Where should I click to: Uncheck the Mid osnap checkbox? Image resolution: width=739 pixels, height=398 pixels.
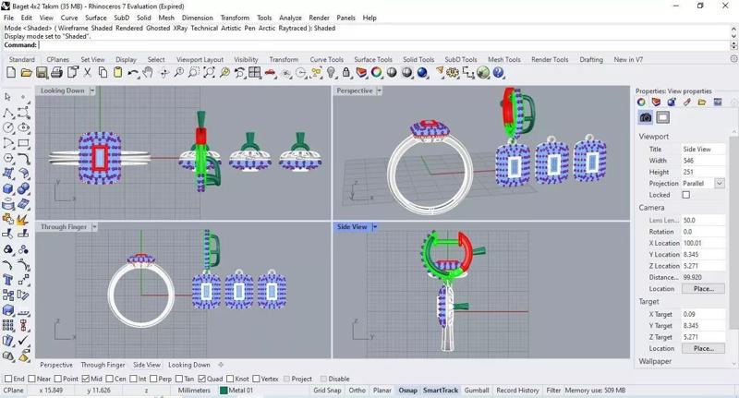coord(85,379)
